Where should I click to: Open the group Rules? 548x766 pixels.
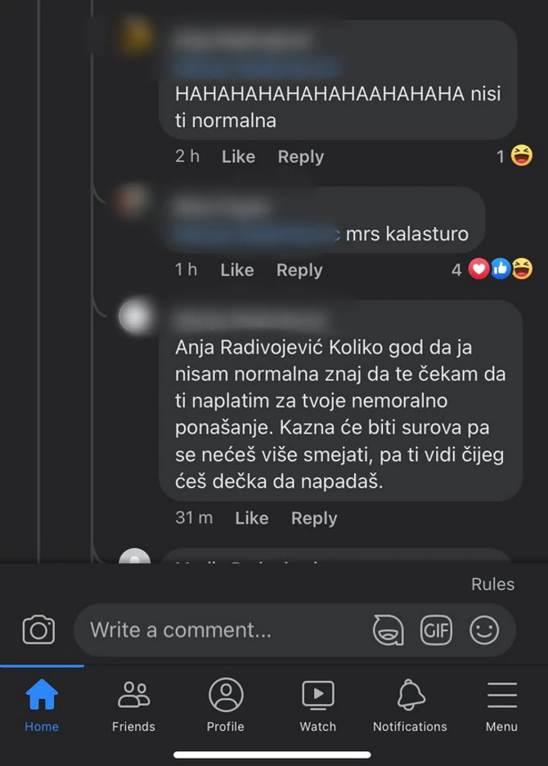(x=492, y=584)
